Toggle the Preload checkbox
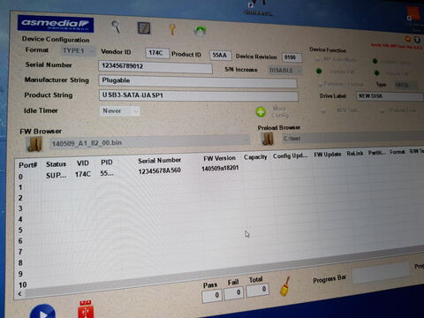424x318 pixels. [x=382, y=110]
